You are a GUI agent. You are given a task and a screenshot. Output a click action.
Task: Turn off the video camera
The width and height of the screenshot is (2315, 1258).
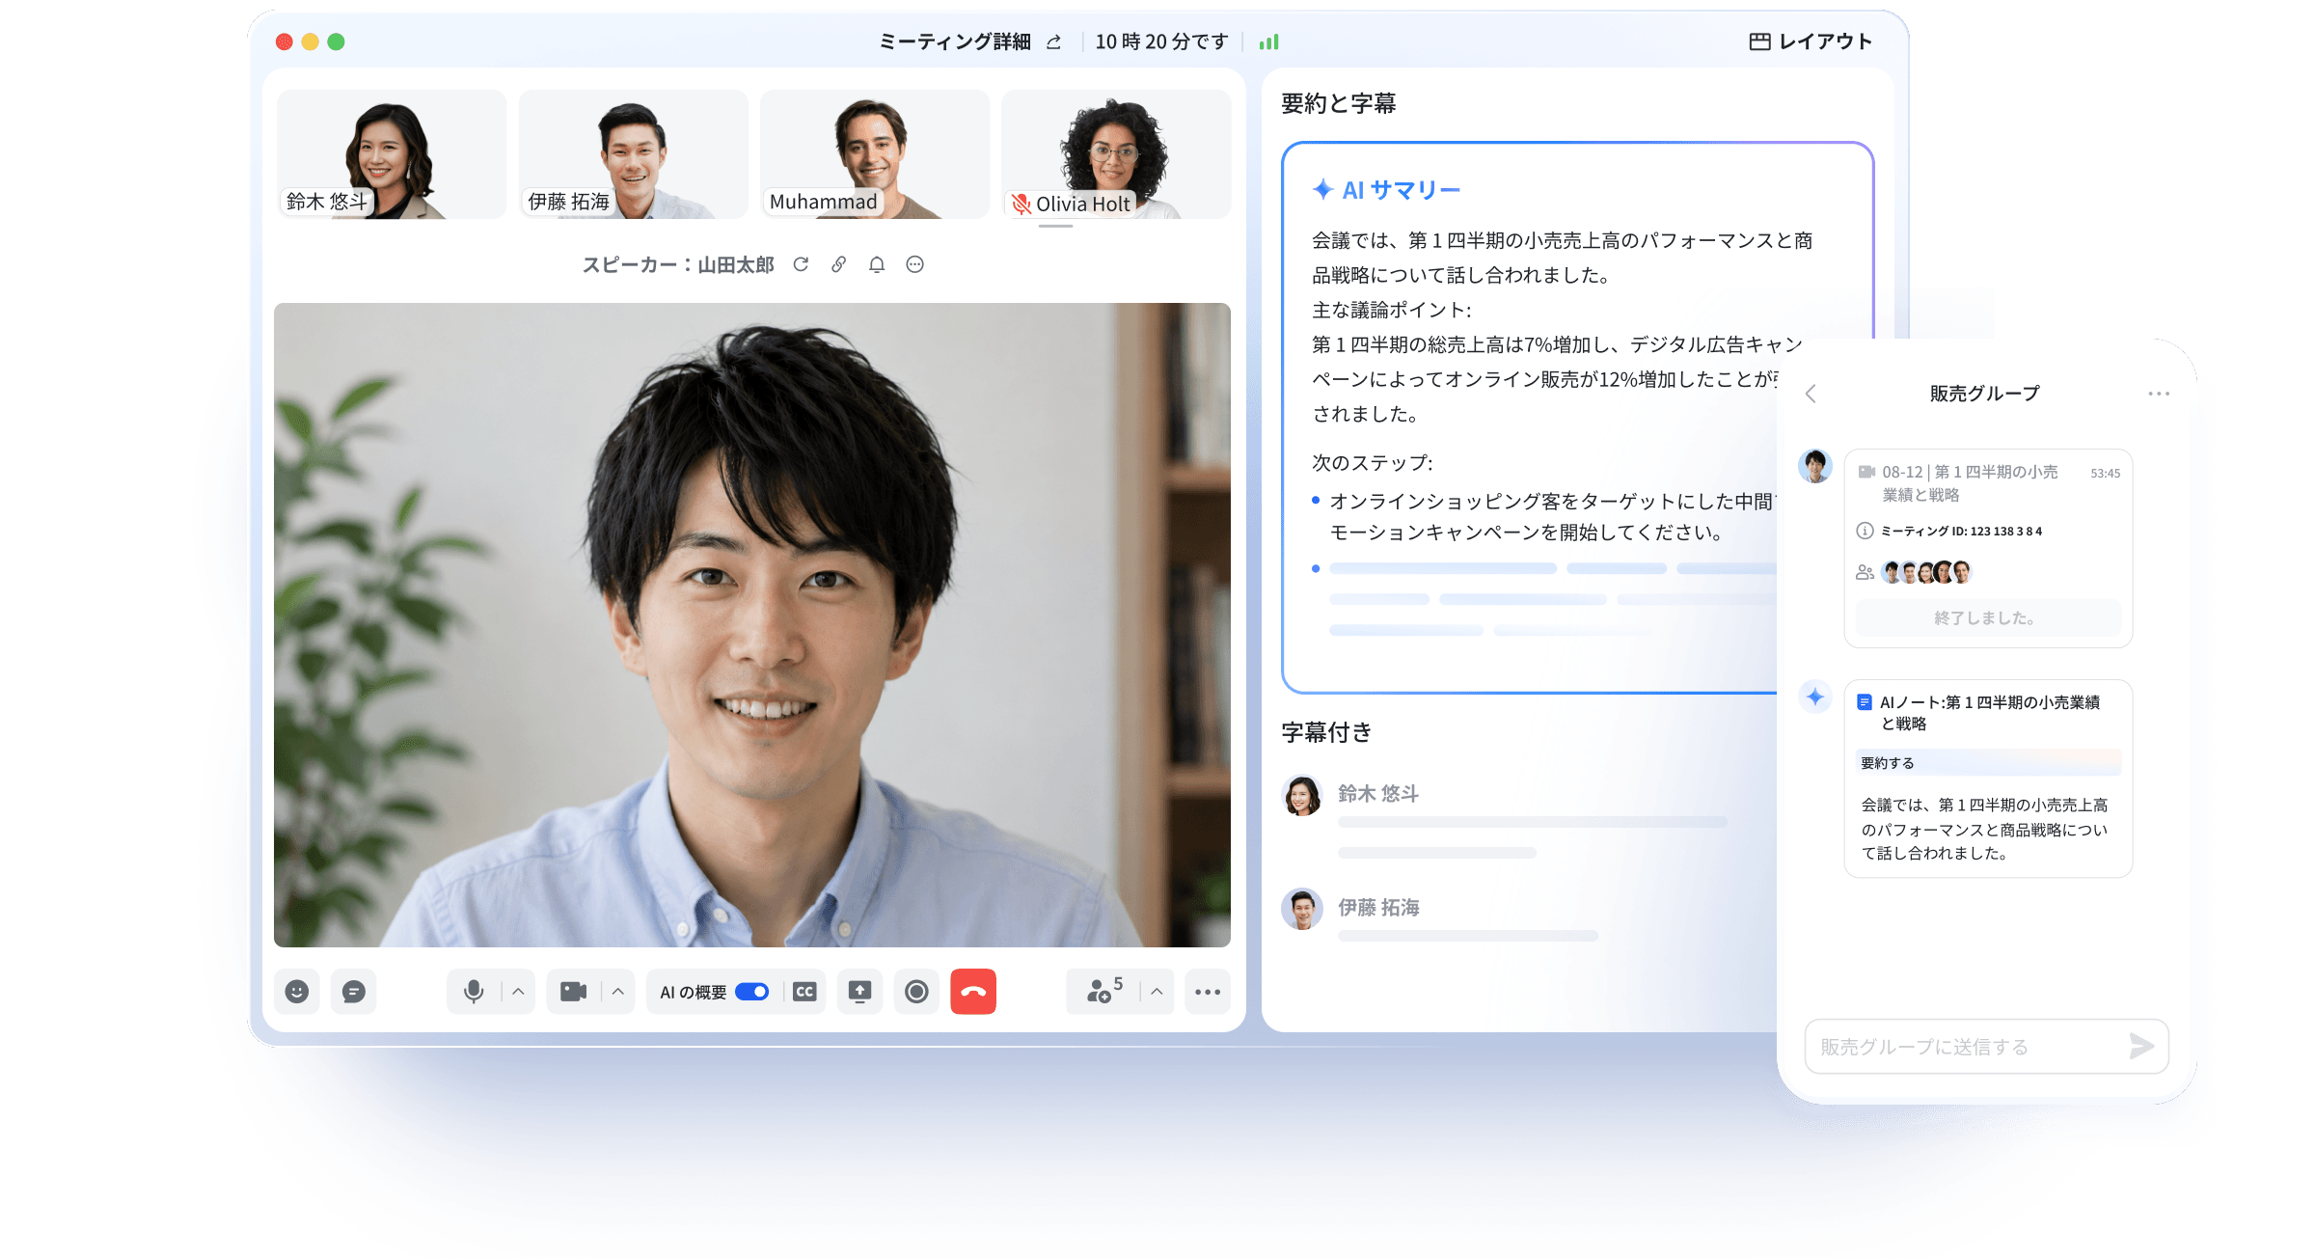click(574, 992)
